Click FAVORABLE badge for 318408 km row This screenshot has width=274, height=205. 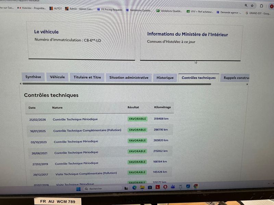(x=138, y=119)
